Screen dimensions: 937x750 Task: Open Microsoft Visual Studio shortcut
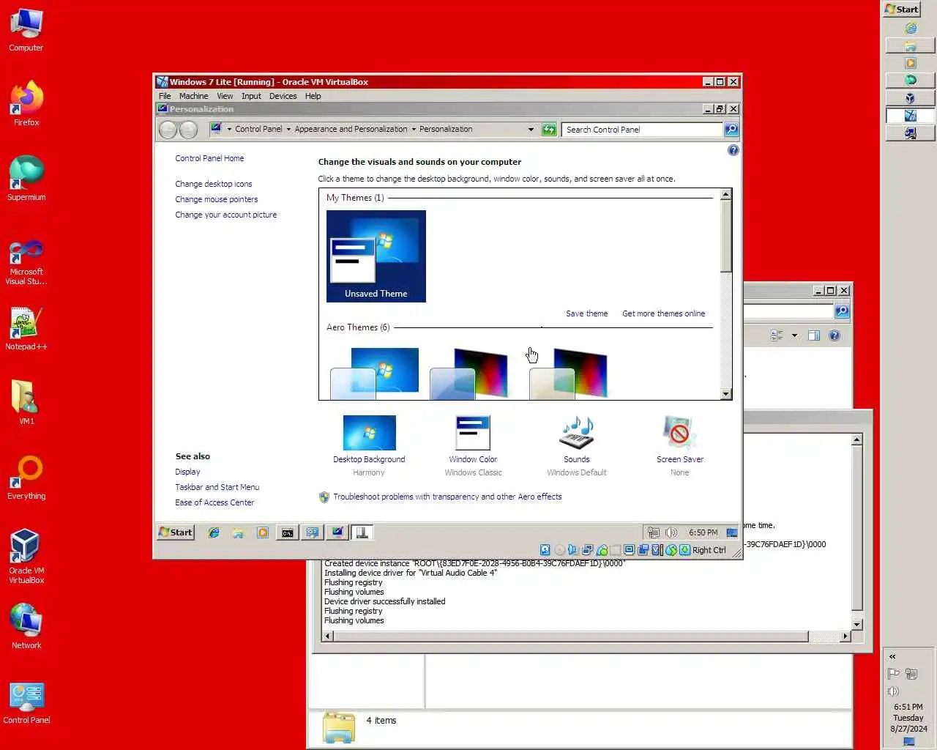coord(26,262)
